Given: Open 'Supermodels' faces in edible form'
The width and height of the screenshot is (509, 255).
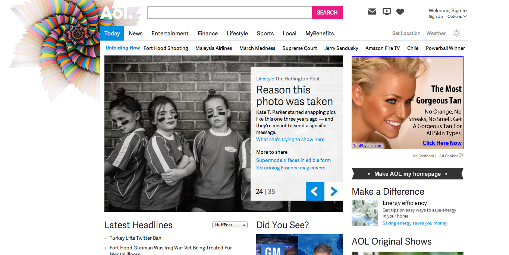Looking at the screenshot, I should [293, 160].
